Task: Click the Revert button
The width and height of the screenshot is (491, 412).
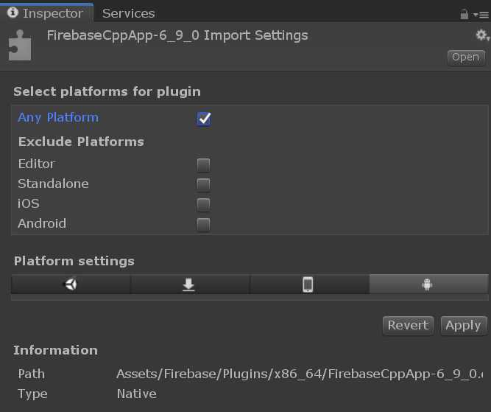Action: pyautogui.click(x=408, y=326)
